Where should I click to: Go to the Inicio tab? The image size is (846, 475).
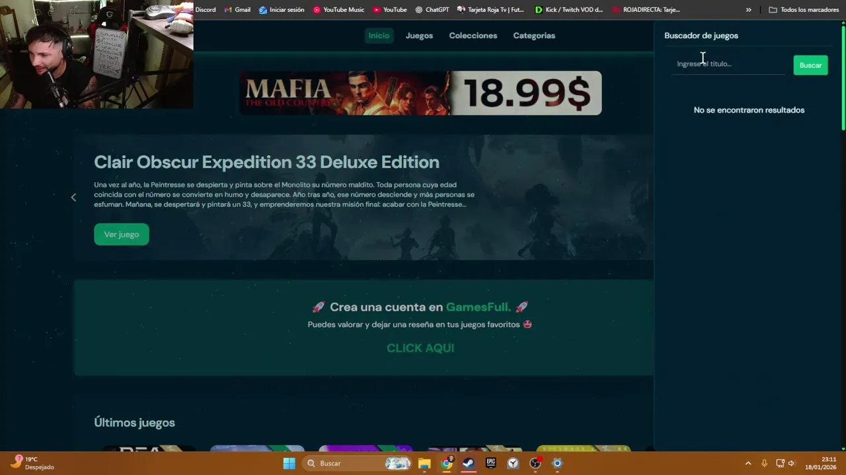pyautogui.click(x=379, y=36)
